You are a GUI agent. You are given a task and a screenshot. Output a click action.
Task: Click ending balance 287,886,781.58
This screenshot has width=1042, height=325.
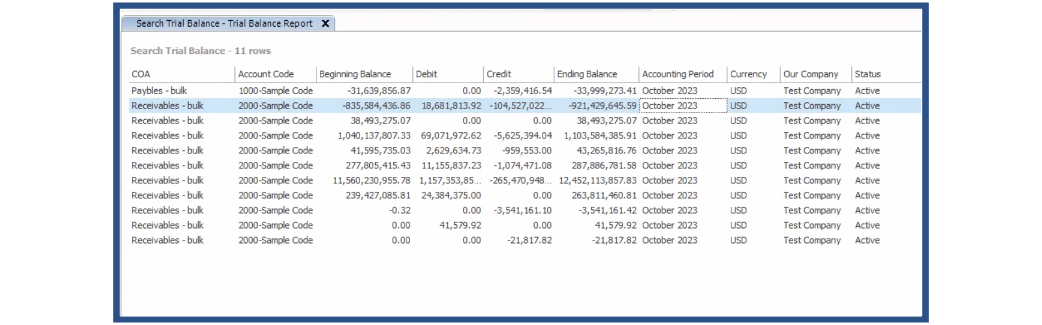[x=604, y=166]
